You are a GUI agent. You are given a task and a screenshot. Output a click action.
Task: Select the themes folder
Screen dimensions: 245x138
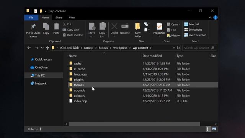[x=143, y=85]
